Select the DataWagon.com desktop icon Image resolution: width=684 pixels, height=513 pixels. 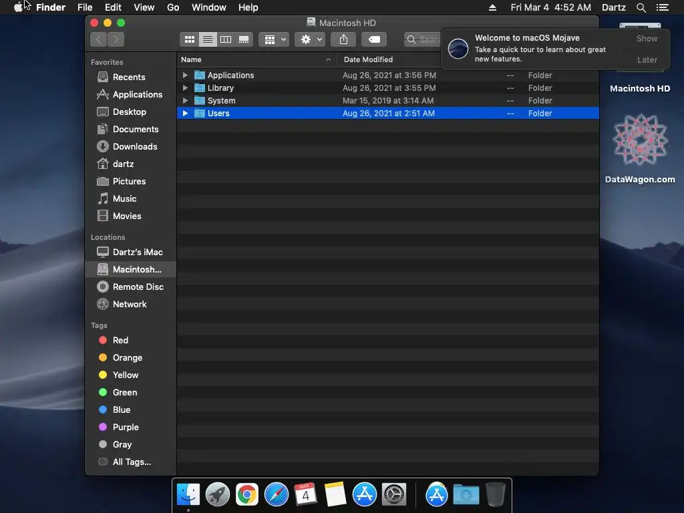pos(640,148)
